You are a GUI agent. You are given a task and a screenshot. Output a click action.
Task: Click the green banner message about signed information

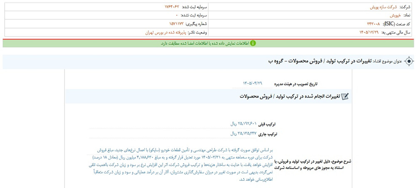click(205, 43)
